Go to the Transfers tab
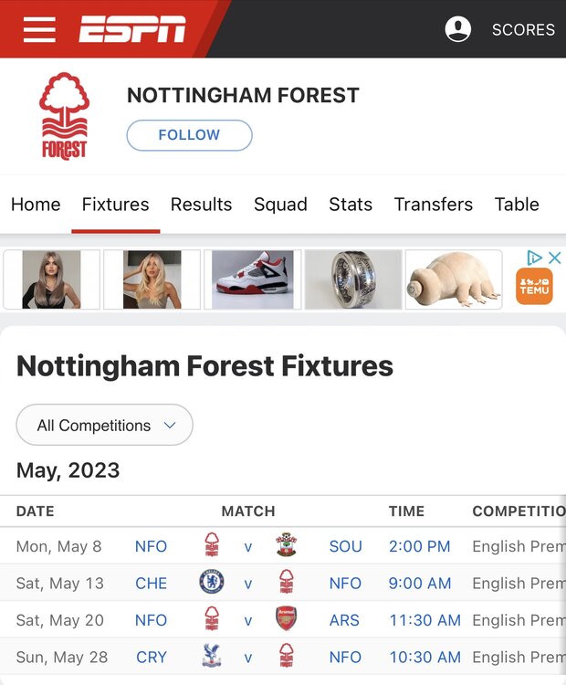The width and height of the screenshot is (566, 685). [x=434, y=205]
